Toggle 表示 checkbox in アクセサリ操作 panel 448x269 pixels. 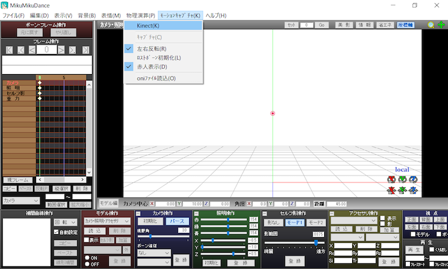coord(382,218)
